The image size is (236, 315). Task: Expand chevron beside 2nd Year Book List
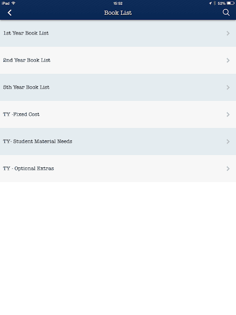[228, 60]
